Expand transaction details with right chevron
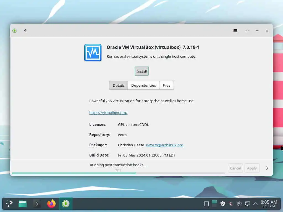 (267, 168)
